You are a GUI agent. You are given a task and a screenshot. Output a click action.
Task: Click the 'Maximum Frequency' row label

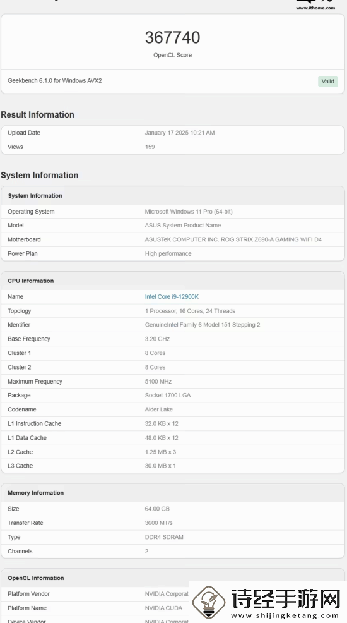[35, 382]
